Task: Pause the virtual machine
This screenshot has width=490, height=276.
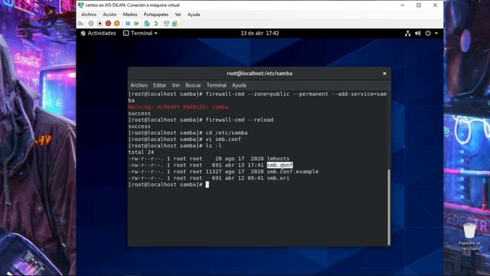Action: pyautogui.click(x=128, y=24)
